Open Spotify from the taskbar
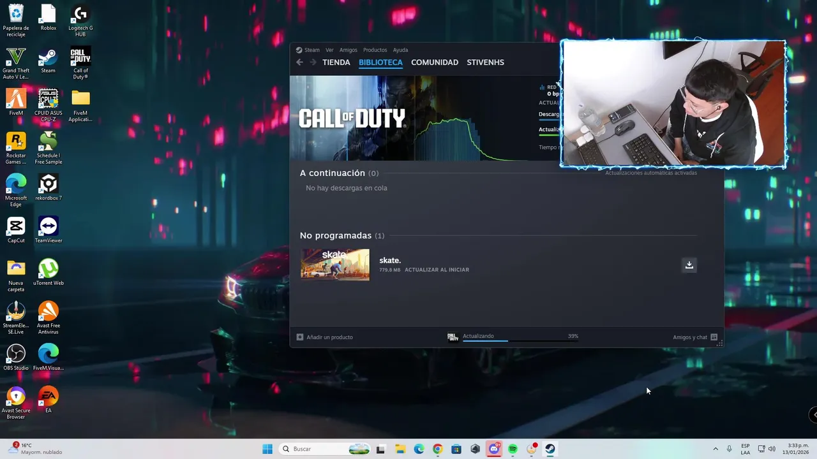This screenshot has height=459, width=817. tap(513, 449)
